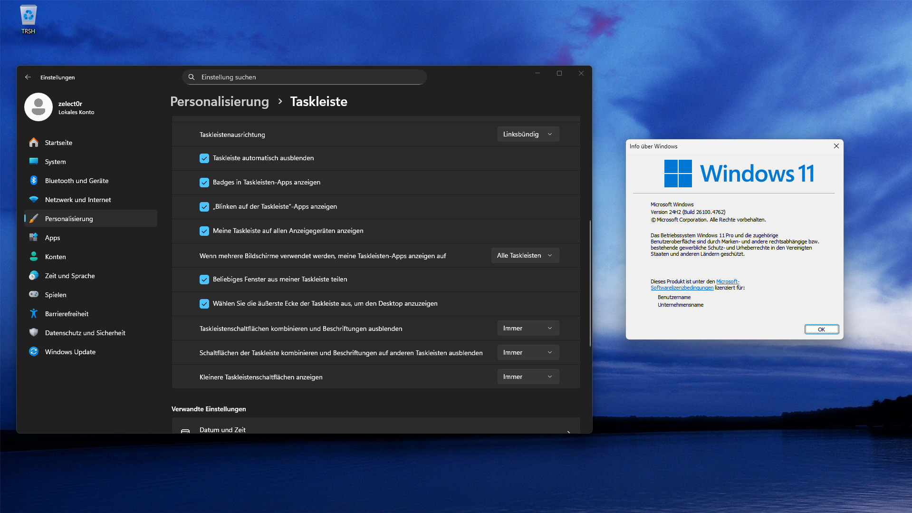912x513 pixels.
Task: Maximize the Einstellungen window
Action: pyautogui.click(x=559, y=73)
